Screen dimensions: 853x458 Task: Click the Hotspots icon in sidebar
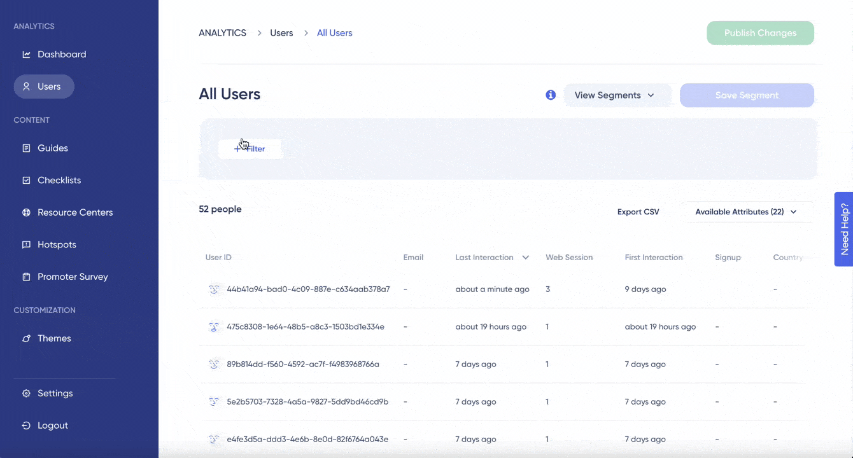point(26,245)
